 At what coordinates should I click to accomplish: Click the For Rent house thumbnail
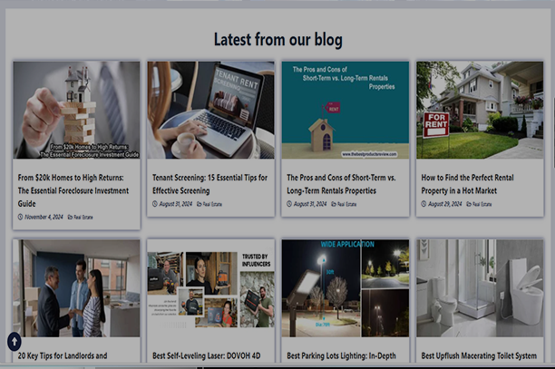click(x=480, y=110)
